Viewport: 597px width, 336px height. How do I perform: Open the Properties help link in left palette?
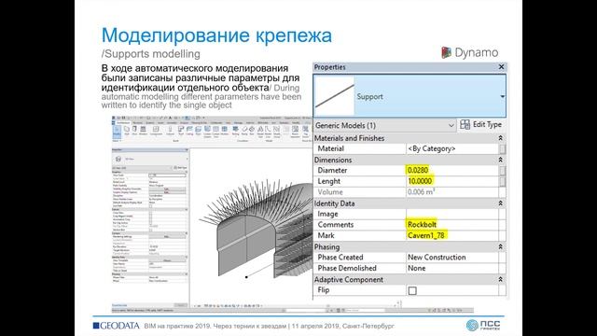click(119, 305)
